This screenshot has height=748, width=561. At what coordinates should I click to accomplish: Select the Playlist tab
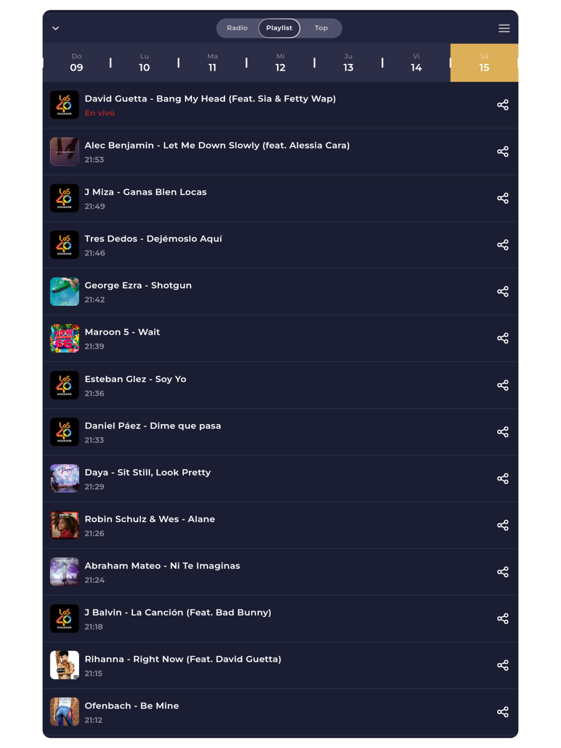coord(279,28)
